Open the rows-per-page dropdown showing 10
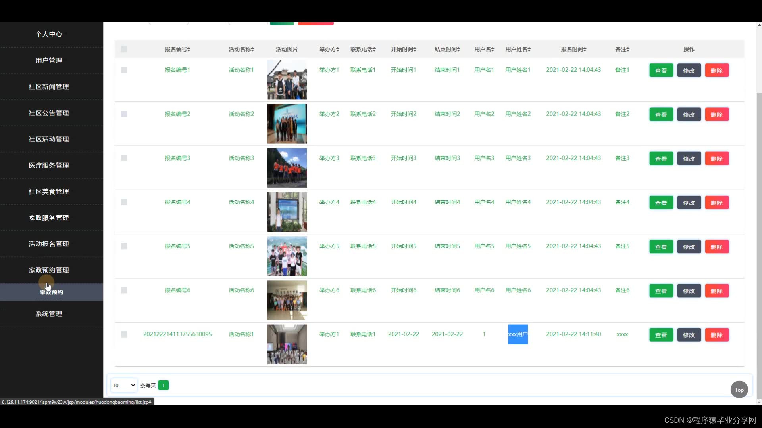This screenshot has width=762, height=428. (x=123, y=385)
